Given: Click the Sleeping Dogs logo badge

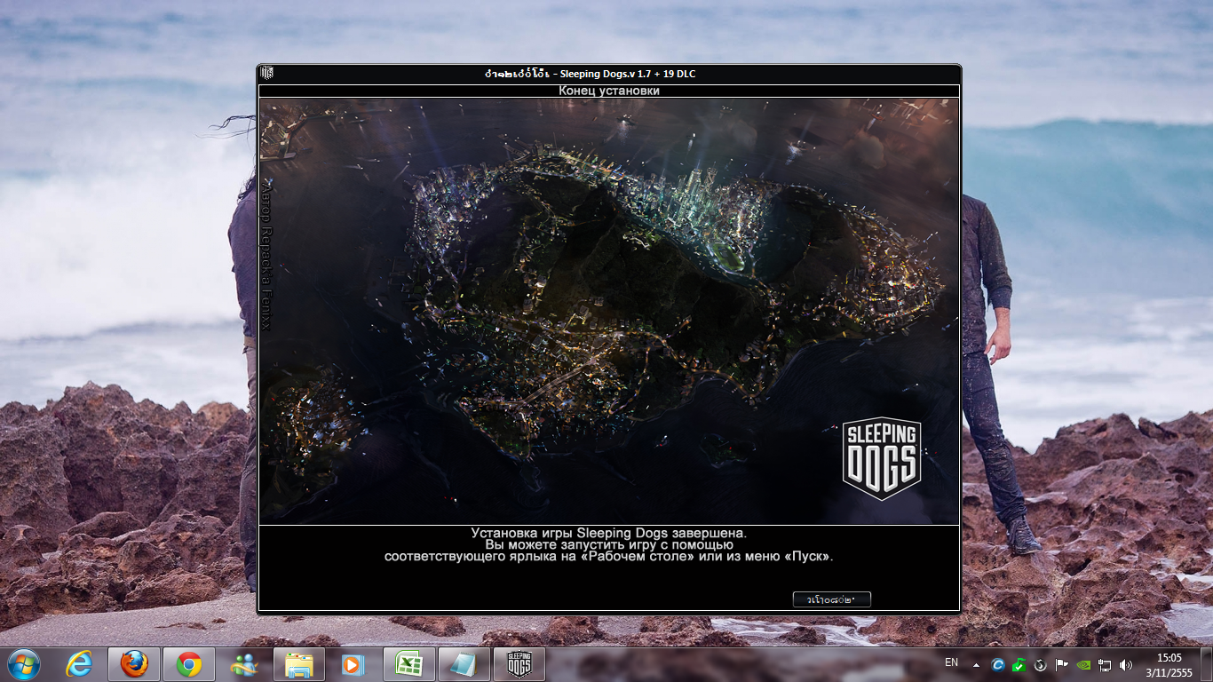Looking at the screenshot, I should (x=882, y=458).
